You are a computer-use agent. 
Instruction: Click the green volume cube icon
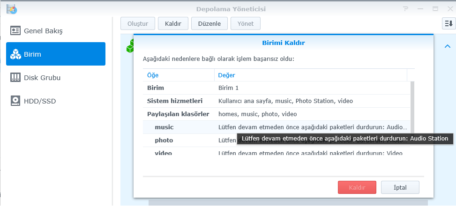tap(130, 45)
